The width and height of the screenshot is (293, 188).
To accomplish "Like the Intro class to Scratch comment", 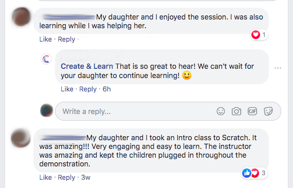I will (x=45, y=177).
